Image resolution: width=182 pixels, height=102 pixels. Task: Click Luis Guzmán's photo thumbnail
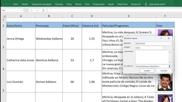point(165,82)
